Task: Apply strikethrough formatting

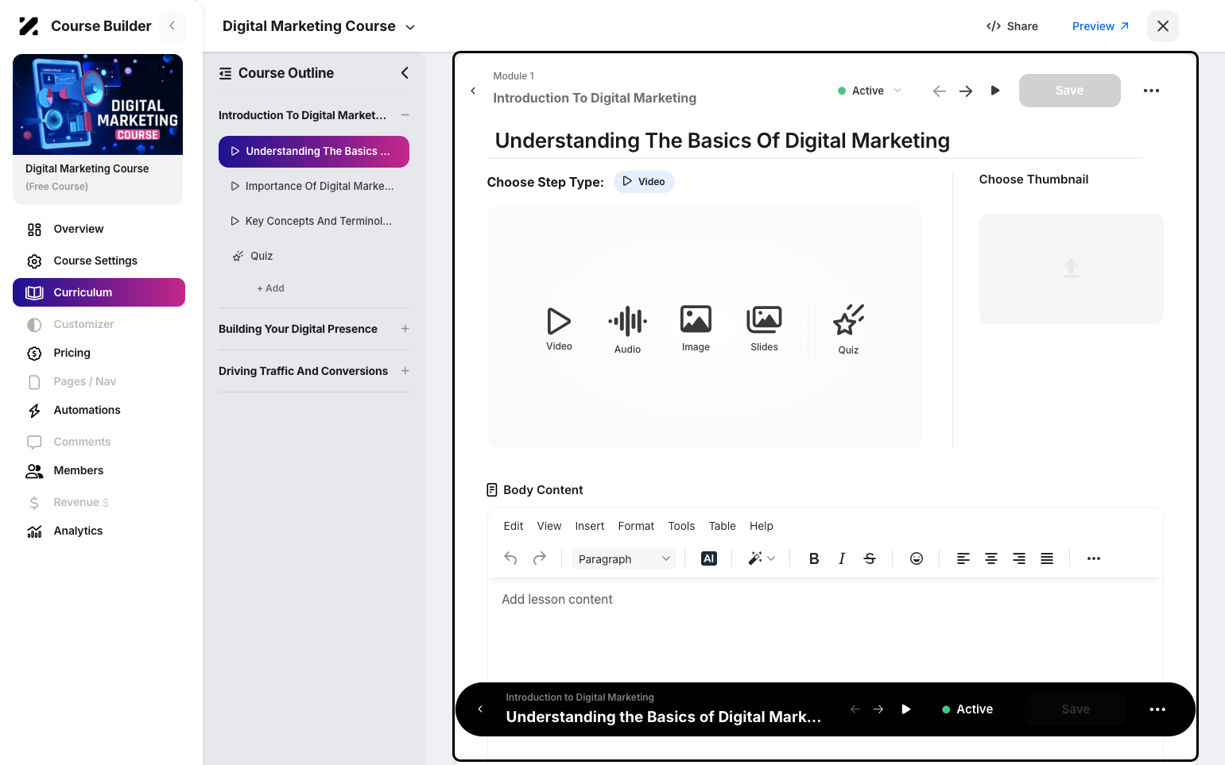Action: (x=870, y=558)
